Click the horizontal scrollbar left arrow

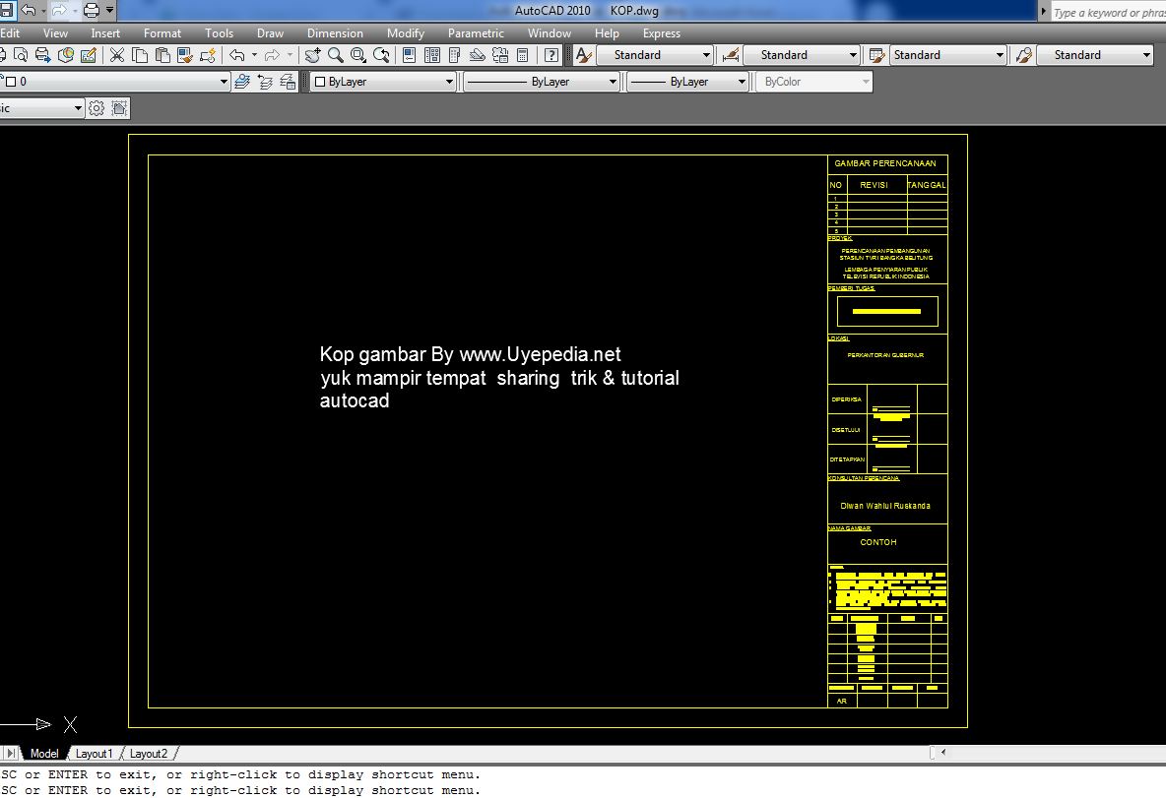pyautogui.click(x=942, y=753)
